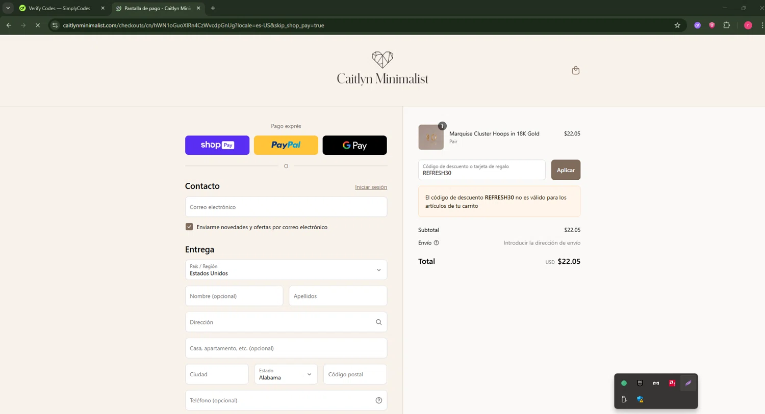Click the invalid discount code error message
This screenshot has height=414, width=765.
click(x=499, y=202)
